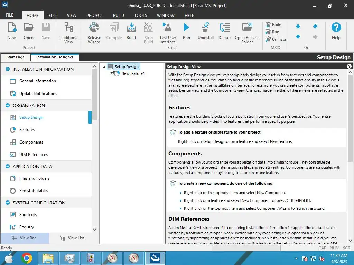Run the installation with the play icon
This screenshot has width=354, height=265.
pos(186,31)
